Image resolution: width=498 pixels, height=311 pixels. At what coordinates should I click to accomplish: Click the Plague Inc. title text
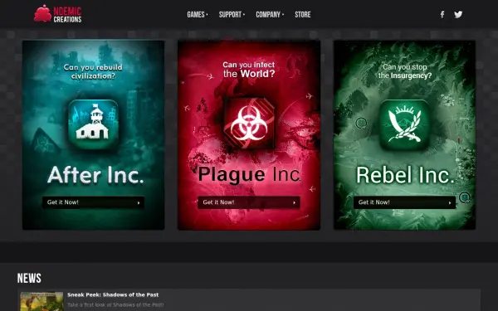pos(249,175)
